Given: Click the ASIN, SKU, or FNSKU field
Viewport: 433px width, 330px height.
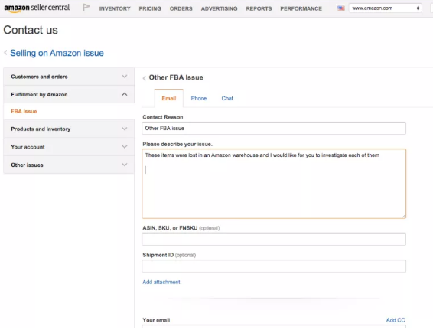Looking at the screenshot, I should 274,239.
